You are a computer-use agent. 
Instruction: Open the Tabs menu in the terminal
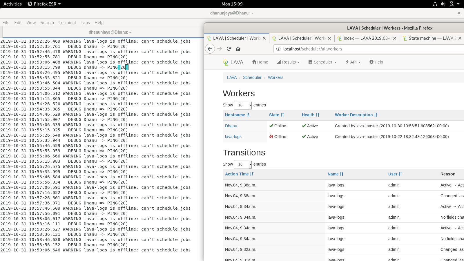point(85,23)
